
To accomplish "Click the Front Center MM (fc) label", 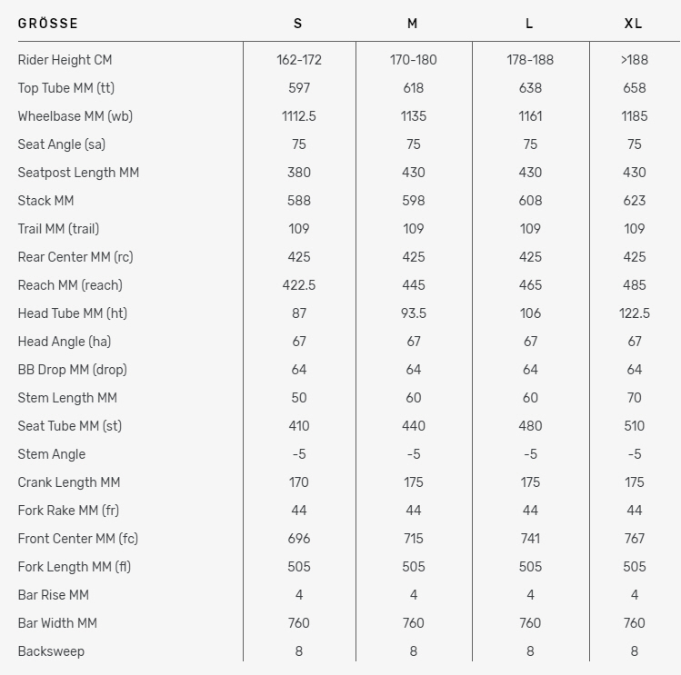I will click(x=78, y=539).
